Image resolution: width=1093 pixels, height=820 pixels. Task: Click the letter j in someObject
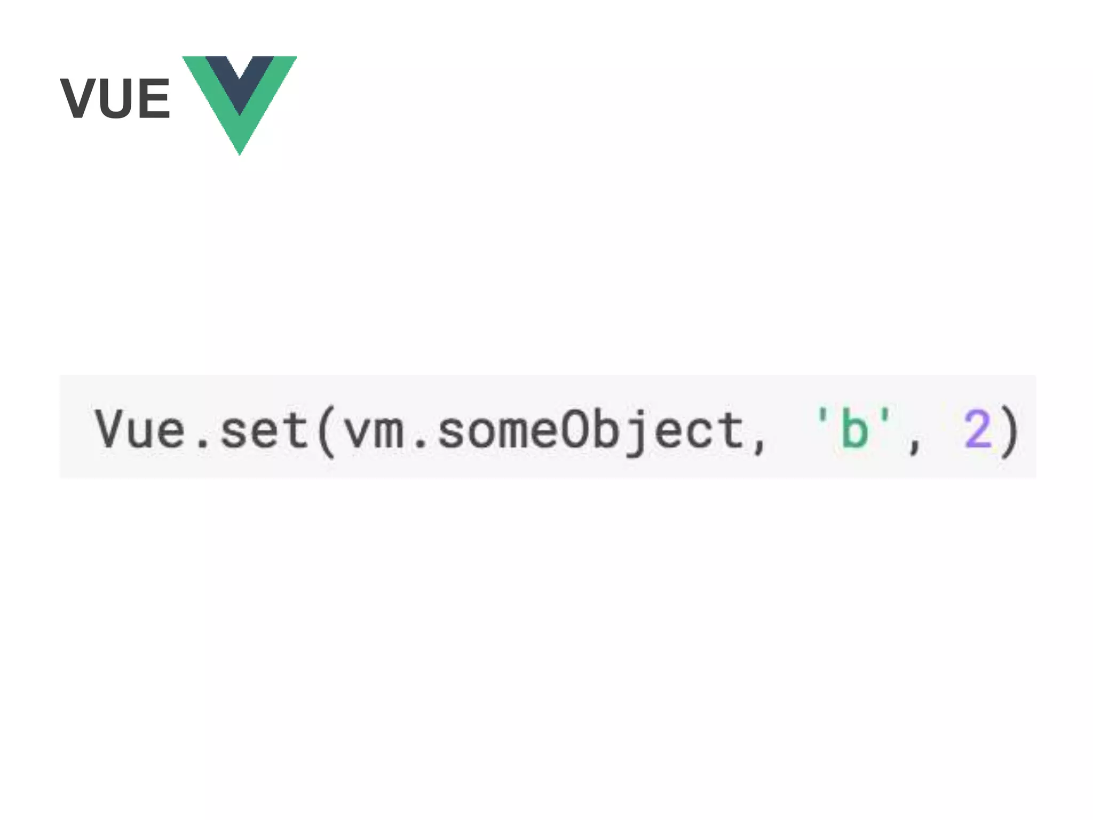(635, 432)
